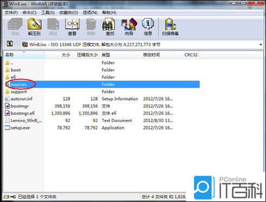Open the Options (选项) menu
Viewport: 266px width, 202px height.
tap(90, 12)
